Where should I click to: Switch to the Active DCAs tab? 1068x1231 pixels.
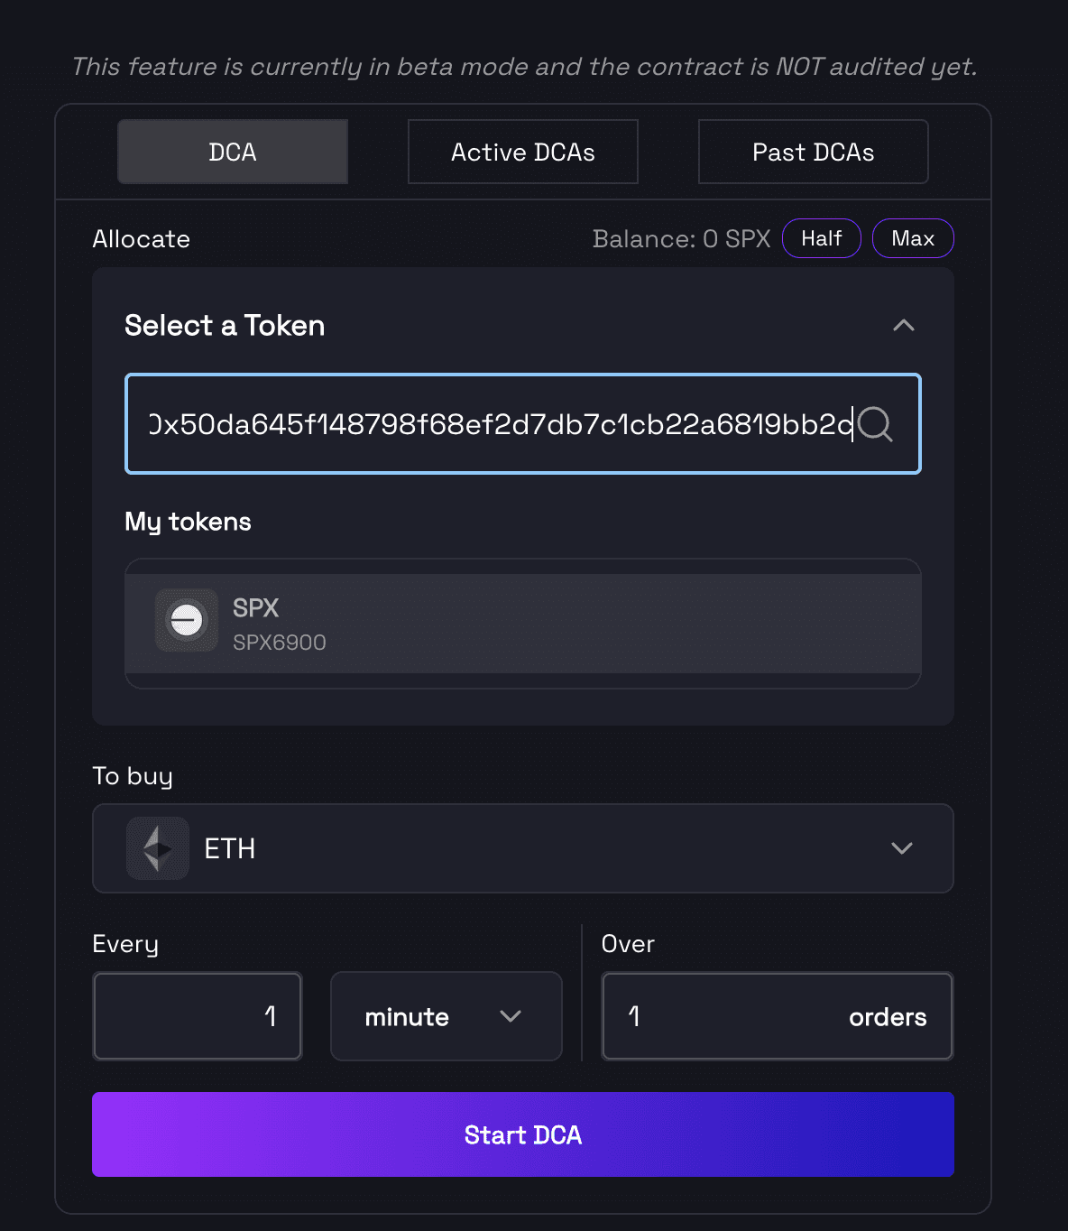click(522, 152)
